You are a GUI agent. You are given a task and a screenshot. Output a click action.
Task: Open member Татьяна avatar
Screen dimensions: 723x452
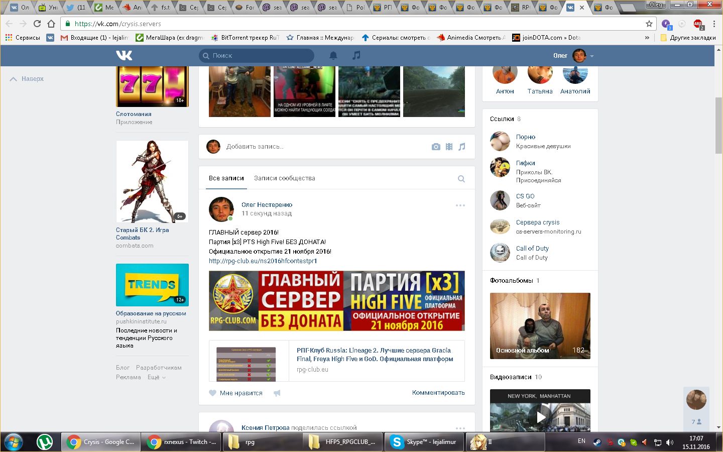(540, 75)
